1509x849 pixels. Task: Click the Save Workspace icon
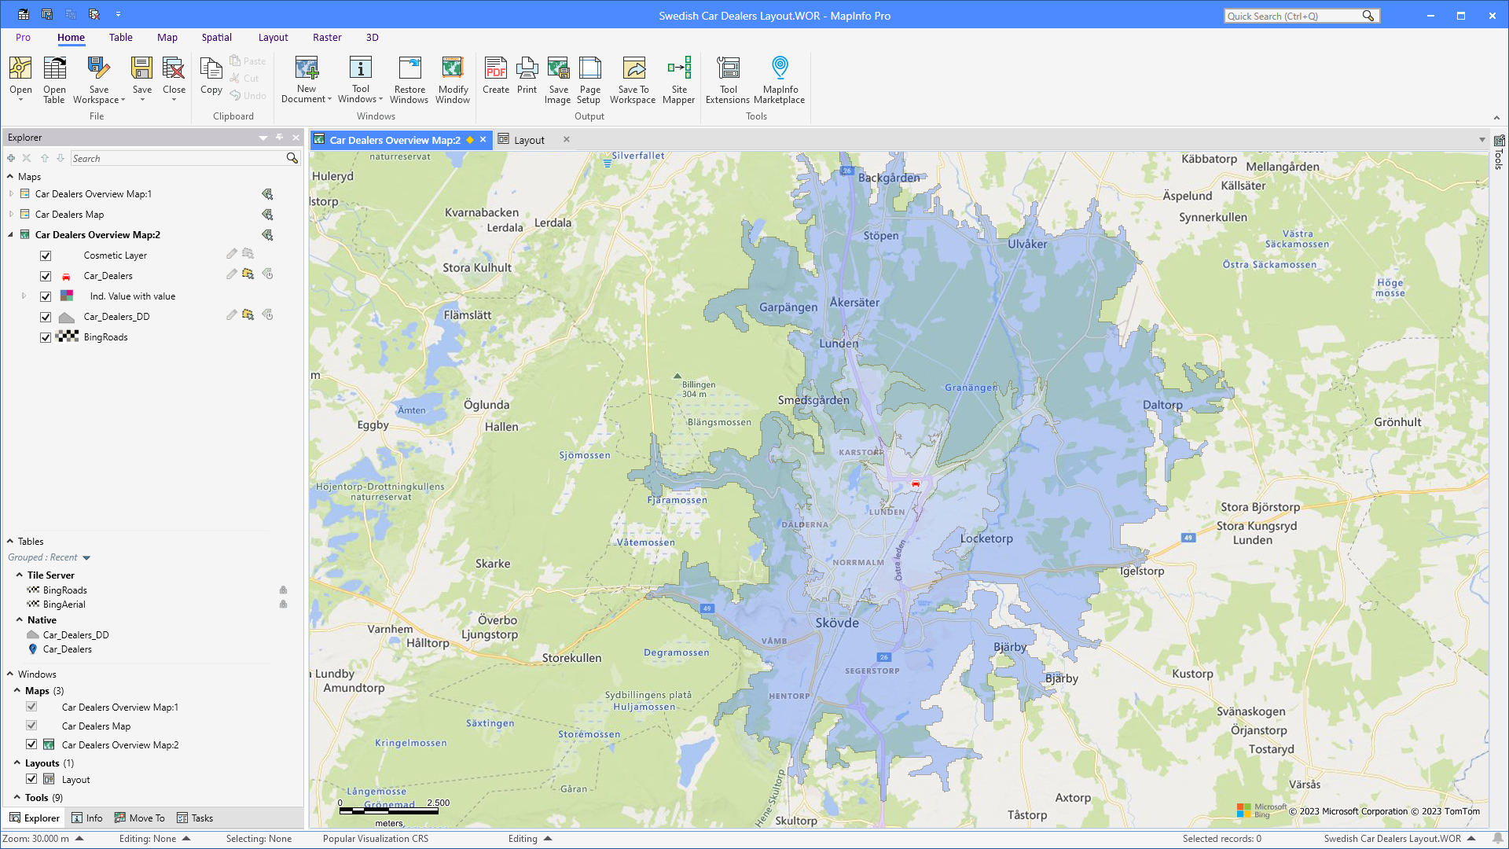pyautogui.click(x=99, y=68)
